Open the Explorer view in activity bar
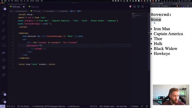The height and width of the screenshot is (108, 192). pos(4,8)
